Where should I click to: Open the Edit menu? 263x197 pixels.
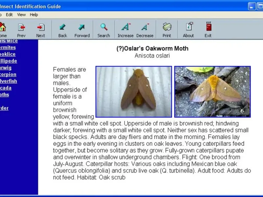click(9, 15)
